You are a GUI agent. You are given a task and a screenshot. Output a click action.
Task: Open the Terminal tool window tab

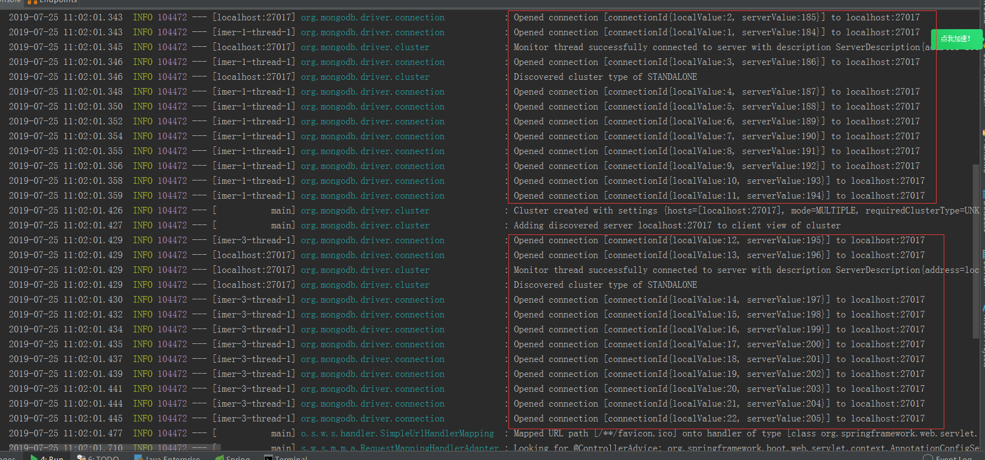286,457
